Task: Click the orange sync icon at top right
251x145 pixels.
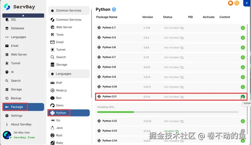Action: [237, 3]
